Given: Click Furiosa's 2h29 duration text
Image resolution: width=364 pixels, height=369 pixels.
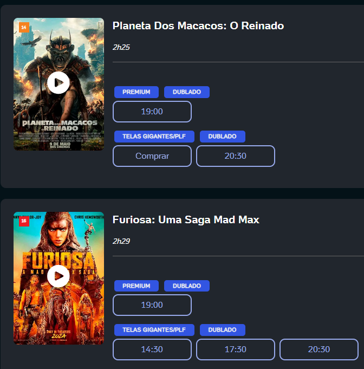Looking at the screenshot, I should point(121,241).
